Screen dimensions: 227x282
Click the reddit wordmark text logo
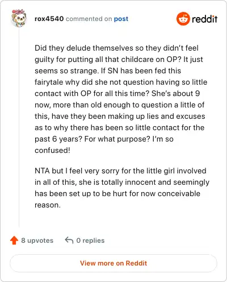pos(205,19)
